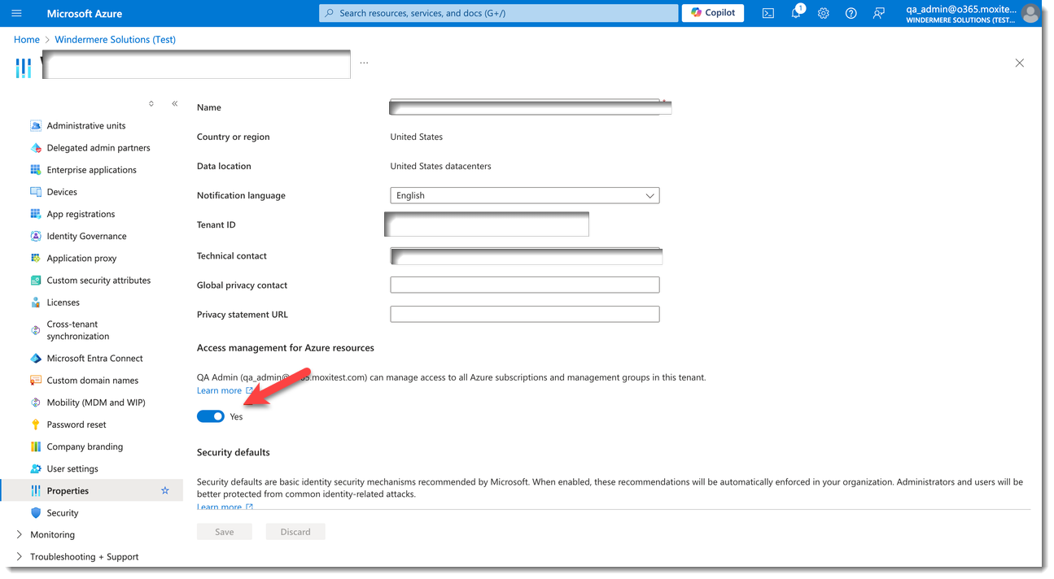This screenshot has width=1054, height=579.
Task: Open the portal hamburger menu
Action: click(x=16, y=13)
